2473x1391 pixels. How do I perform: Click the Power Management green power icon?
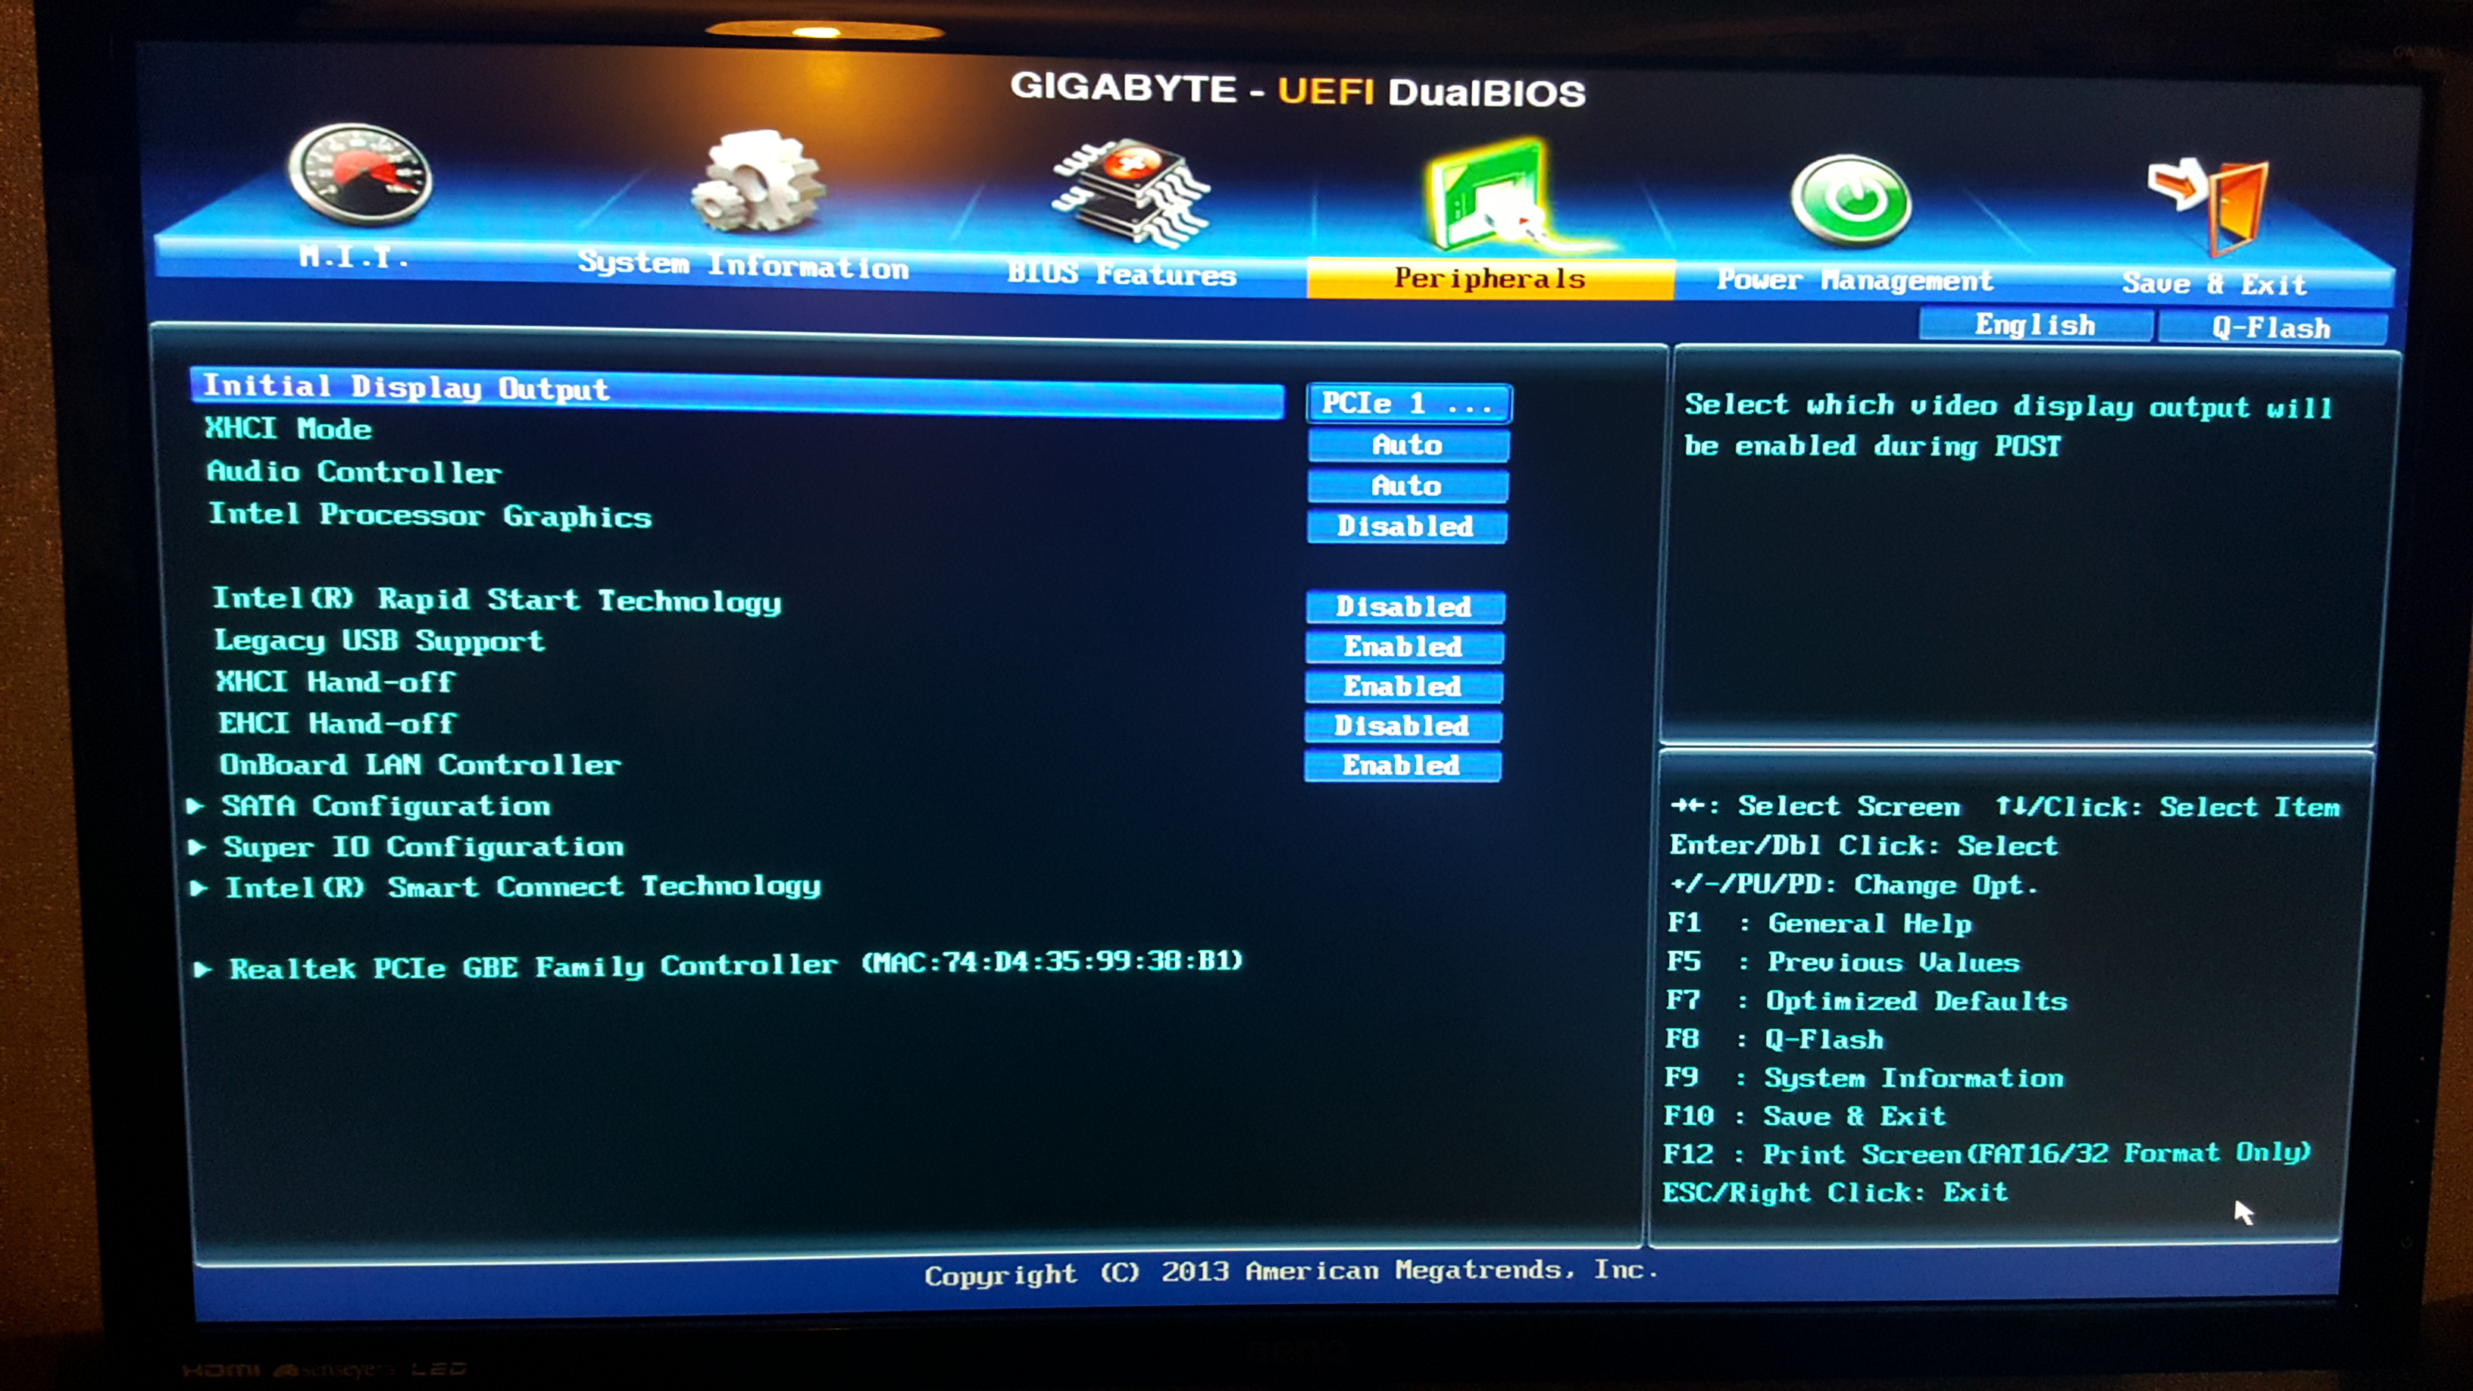(x=1851, y=202)
